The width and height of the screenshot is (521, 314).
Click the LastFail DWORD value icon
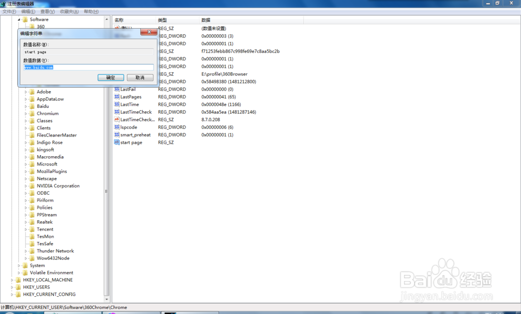117,89
